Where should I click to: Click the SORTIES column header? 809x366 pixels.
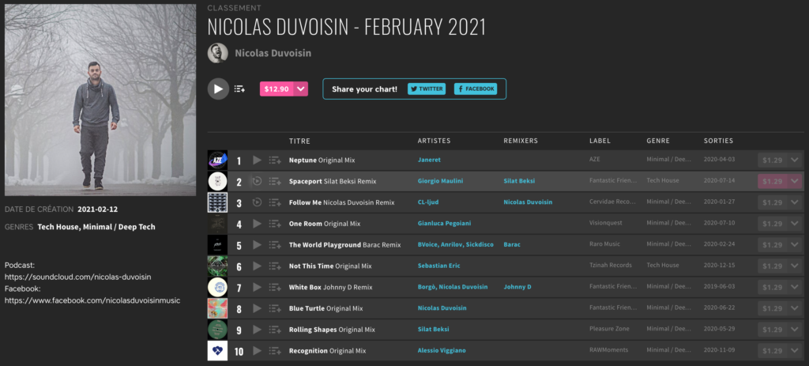[x=718, y=141]
